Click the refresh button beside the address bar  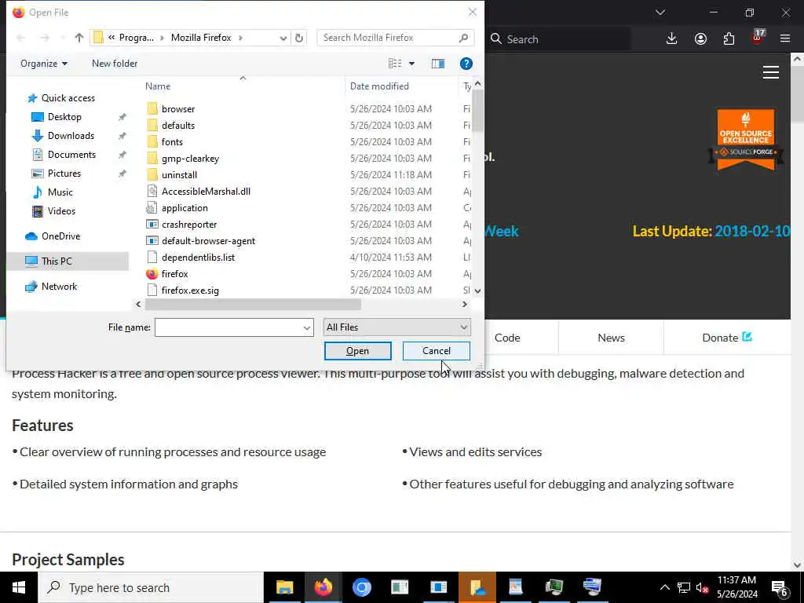299,38
